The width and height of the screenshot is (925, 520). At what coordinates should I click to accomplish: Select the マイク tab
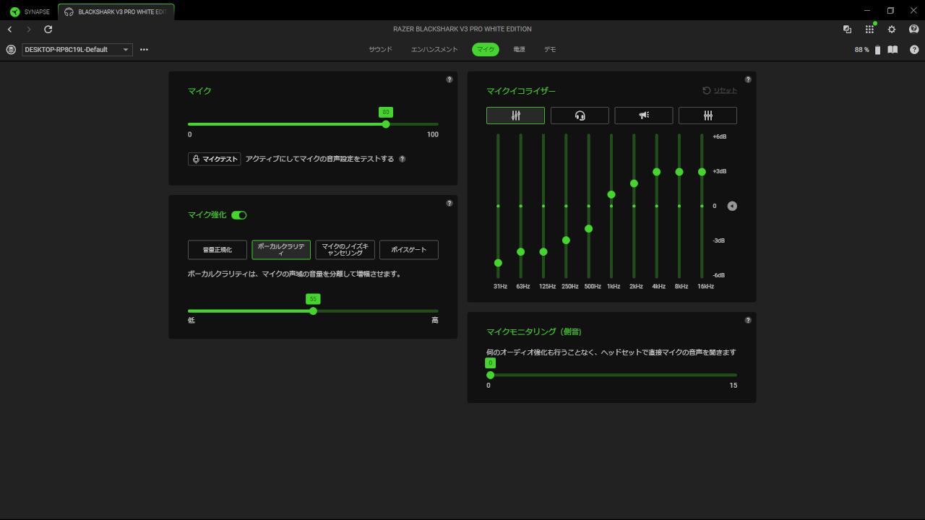pyautogui.click(x=486, y=50)
